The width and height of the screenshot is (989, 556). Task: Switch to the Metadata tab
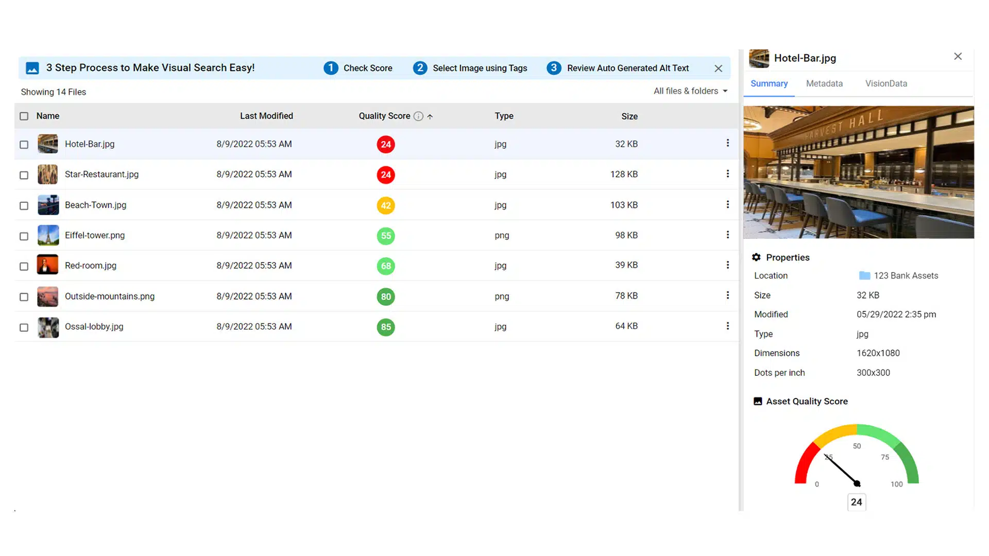coord(824,83)
